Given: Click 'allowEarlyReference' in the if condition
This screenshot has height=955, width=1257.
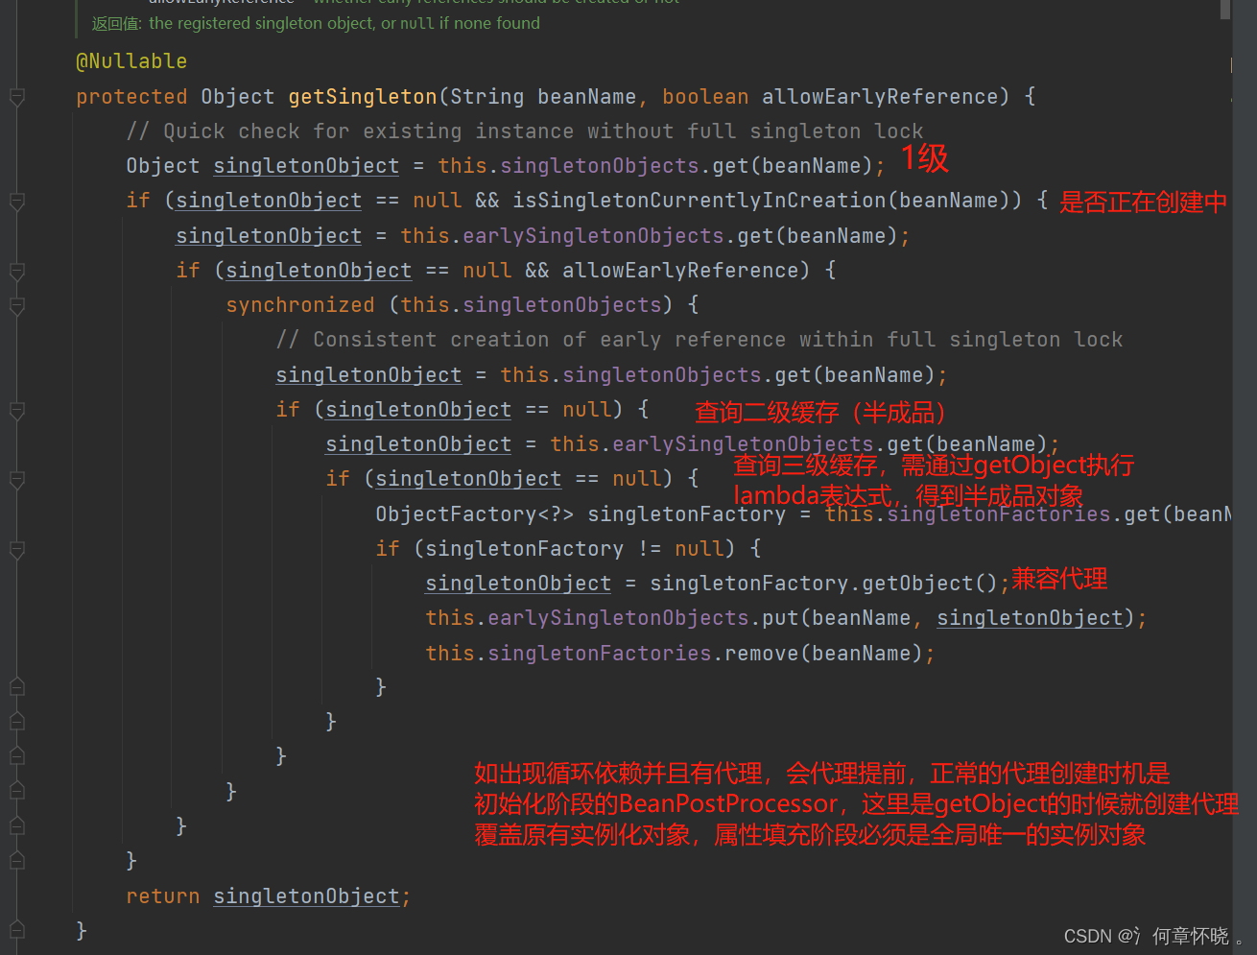Looking at the screenshot, I should (680, 271).
